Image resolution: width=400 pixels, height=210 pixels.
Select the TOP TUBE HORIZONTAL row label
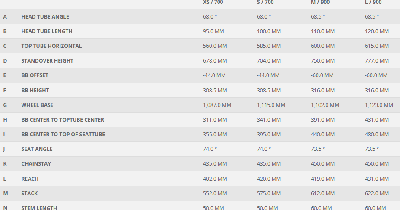51,46
